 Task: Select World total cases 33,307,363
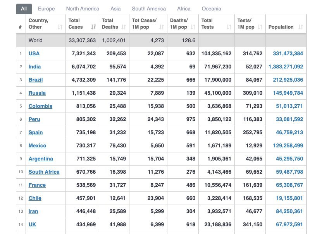82,40
